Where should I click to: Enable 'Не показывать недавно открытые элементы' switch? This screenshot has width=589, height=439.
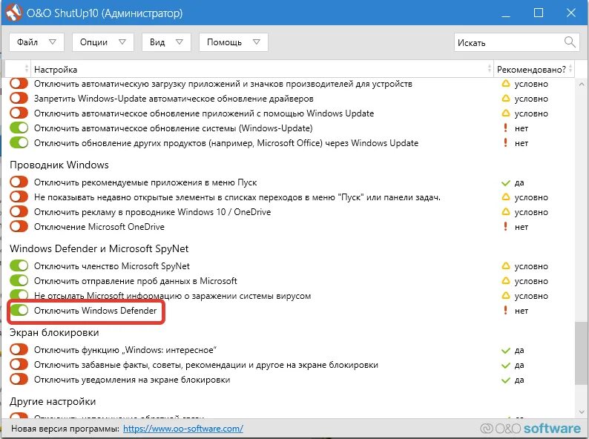click(19, 197)
